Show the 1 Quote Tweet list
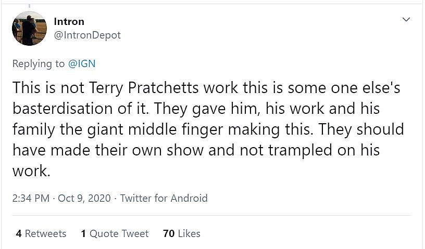 coord(115,233)
